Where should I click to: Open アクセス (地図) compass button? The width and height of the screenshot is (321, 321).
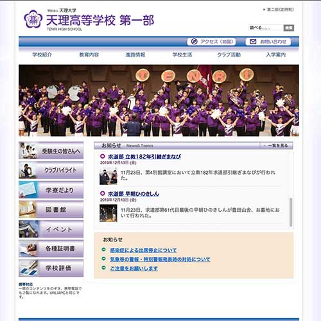(211, 42)
